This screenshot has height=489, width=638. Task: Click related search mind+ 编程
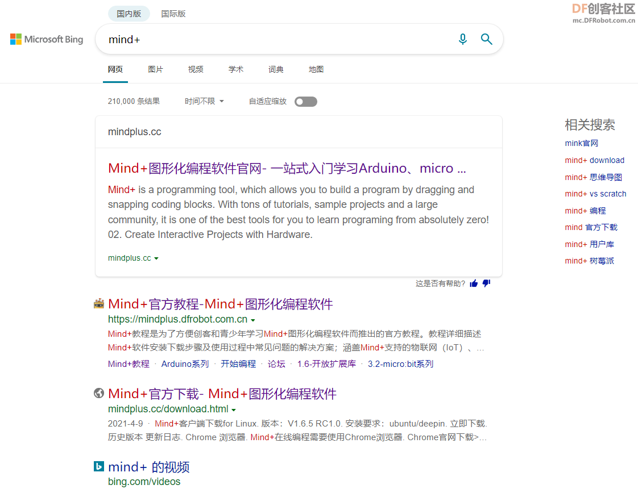point(585,211)
